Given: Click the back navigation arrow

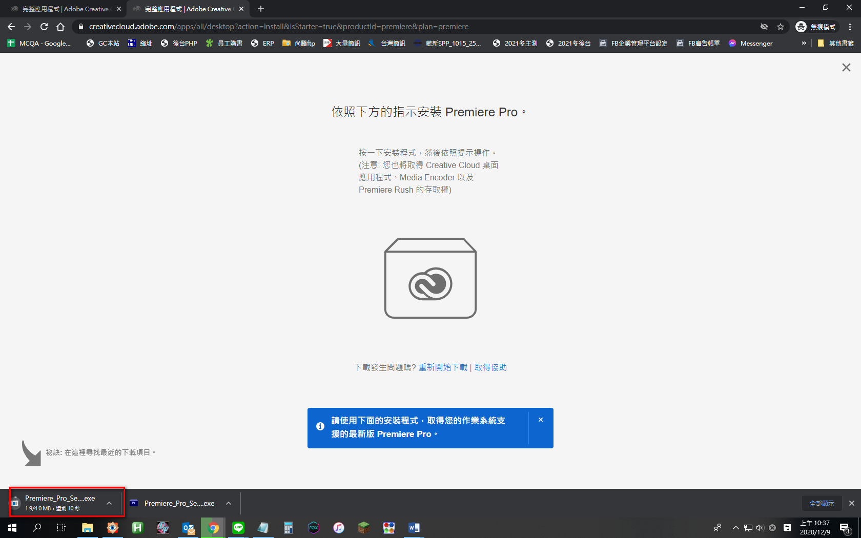Looking at the screenshot, I should click(11, 27).
